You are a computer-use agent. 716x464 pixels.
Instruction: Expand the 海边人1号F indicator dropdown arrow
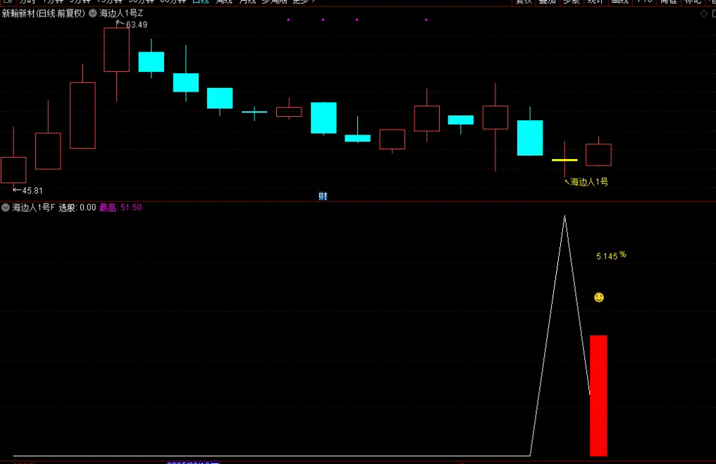coord(6,208)
